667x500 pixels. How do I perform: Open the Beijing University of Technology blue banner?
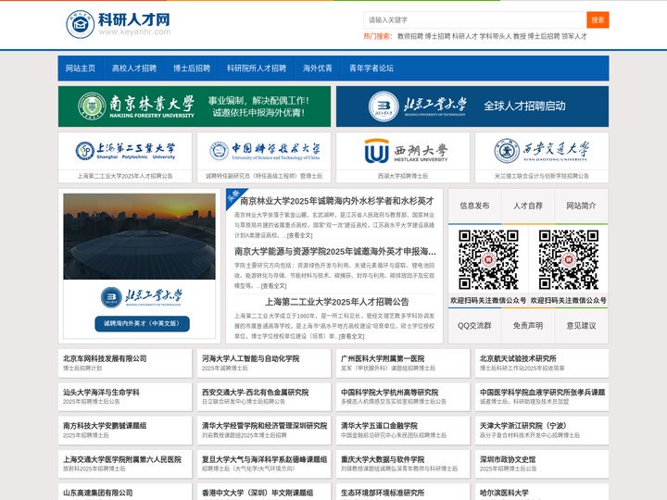(x=472, y=106)
